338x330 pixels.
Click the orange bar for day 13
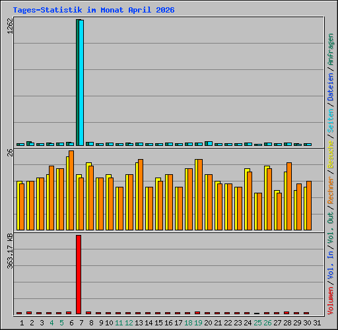pos(141,195)
